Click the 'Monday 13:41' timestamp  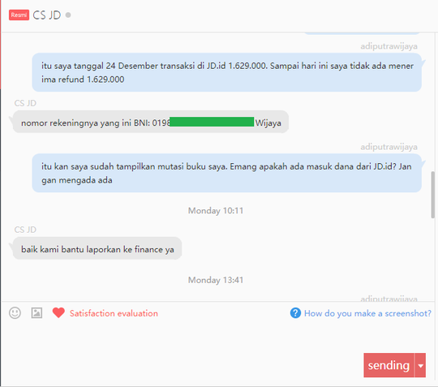tap(216, 280)
